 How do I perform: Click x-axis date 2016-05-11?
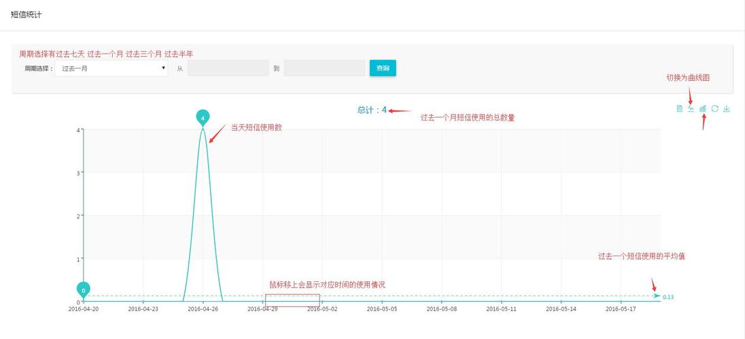tap(501, 308)
